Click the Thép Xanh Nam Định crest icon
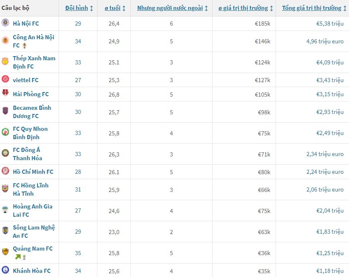Image resolution: width=349 pixels, height=277 pixels. tap(5, 62)
